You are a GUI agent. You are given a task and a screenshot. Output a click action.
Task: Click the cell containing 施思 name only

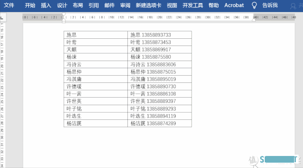[x=96, y=35]
